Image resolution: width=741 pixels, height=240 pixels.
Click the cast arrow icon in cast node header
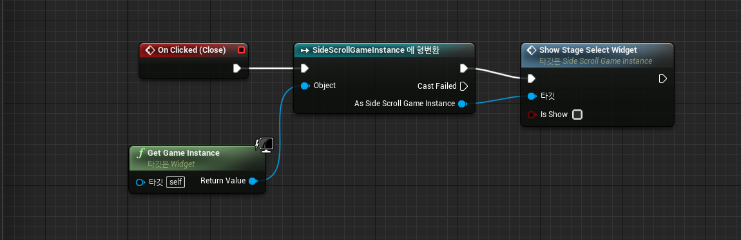point(304,50)
